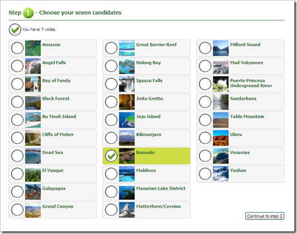Click the Puerto Princesa Underground River image

pos(221,84)
